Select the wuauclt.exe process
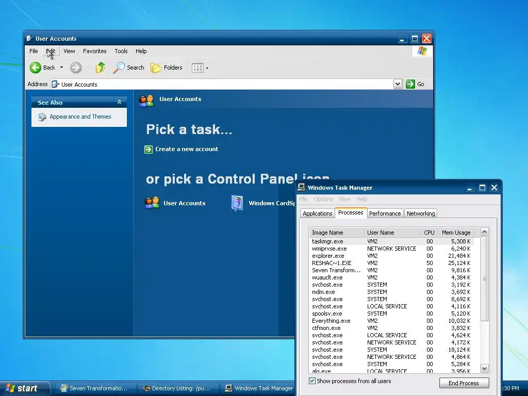This screenshot has height=396, width=528. point(391,277)
